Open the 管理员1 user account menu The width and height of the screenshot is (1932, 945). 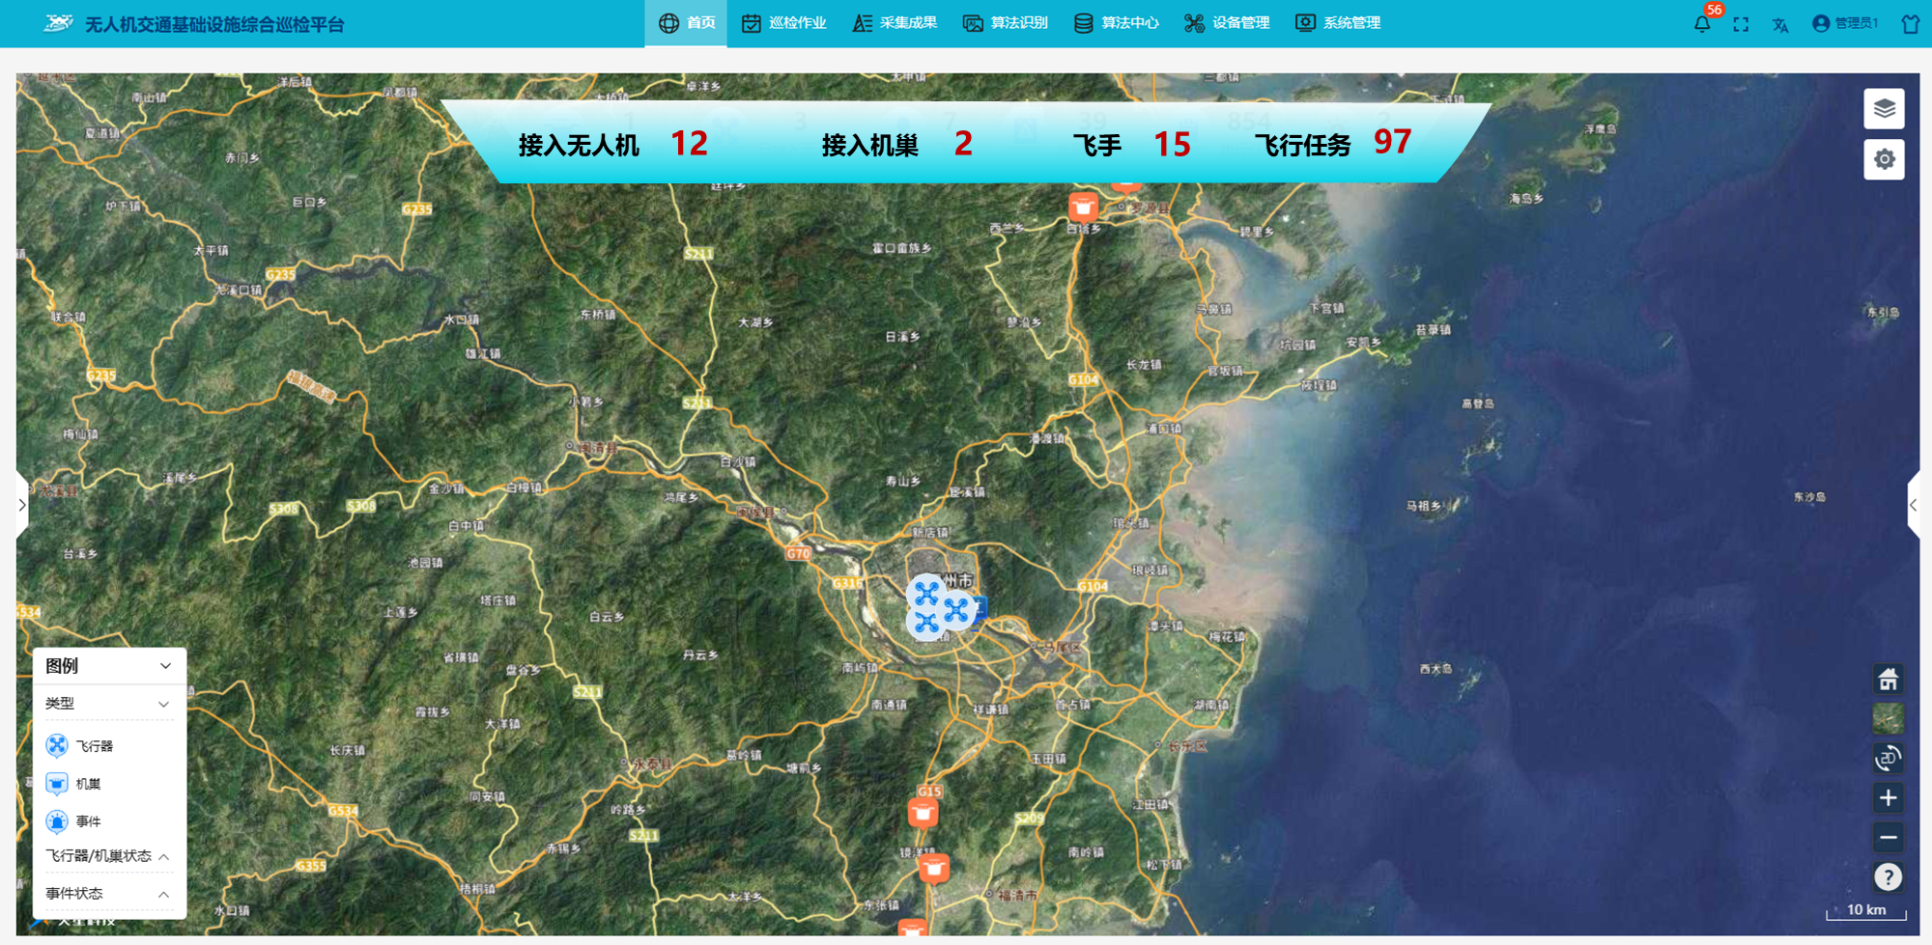pyautogui.click(x=1845, y=23)
